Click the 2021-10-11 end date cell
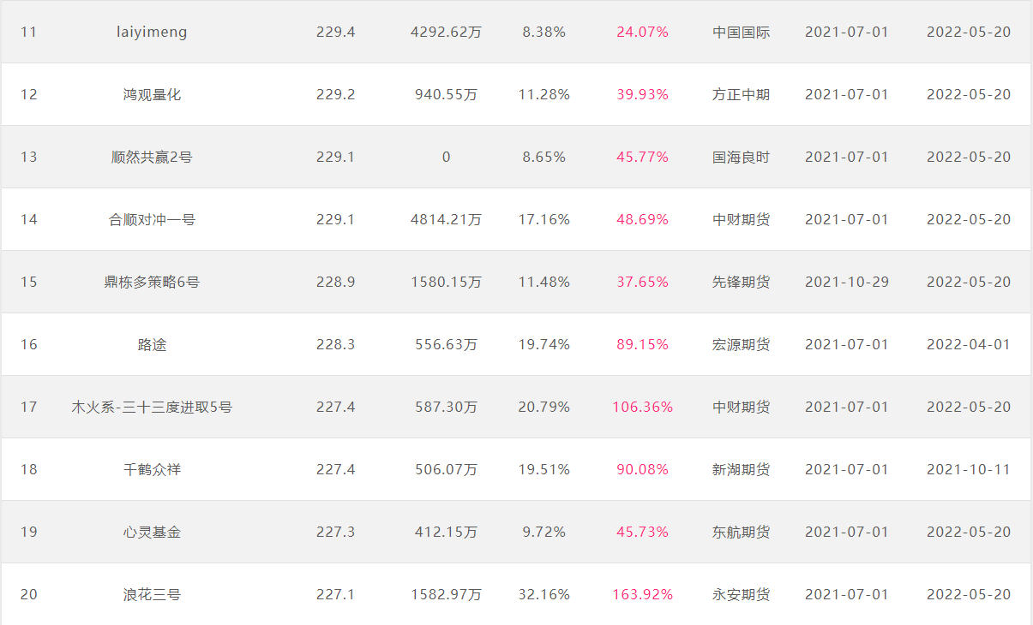 [969, 470]
